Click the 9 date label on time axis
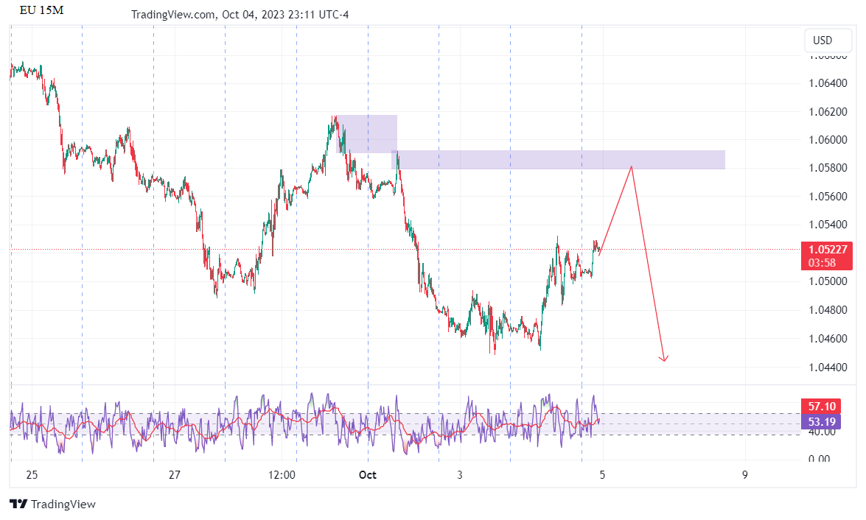Screen dimensions: 866x520 (x=744, y=475)
